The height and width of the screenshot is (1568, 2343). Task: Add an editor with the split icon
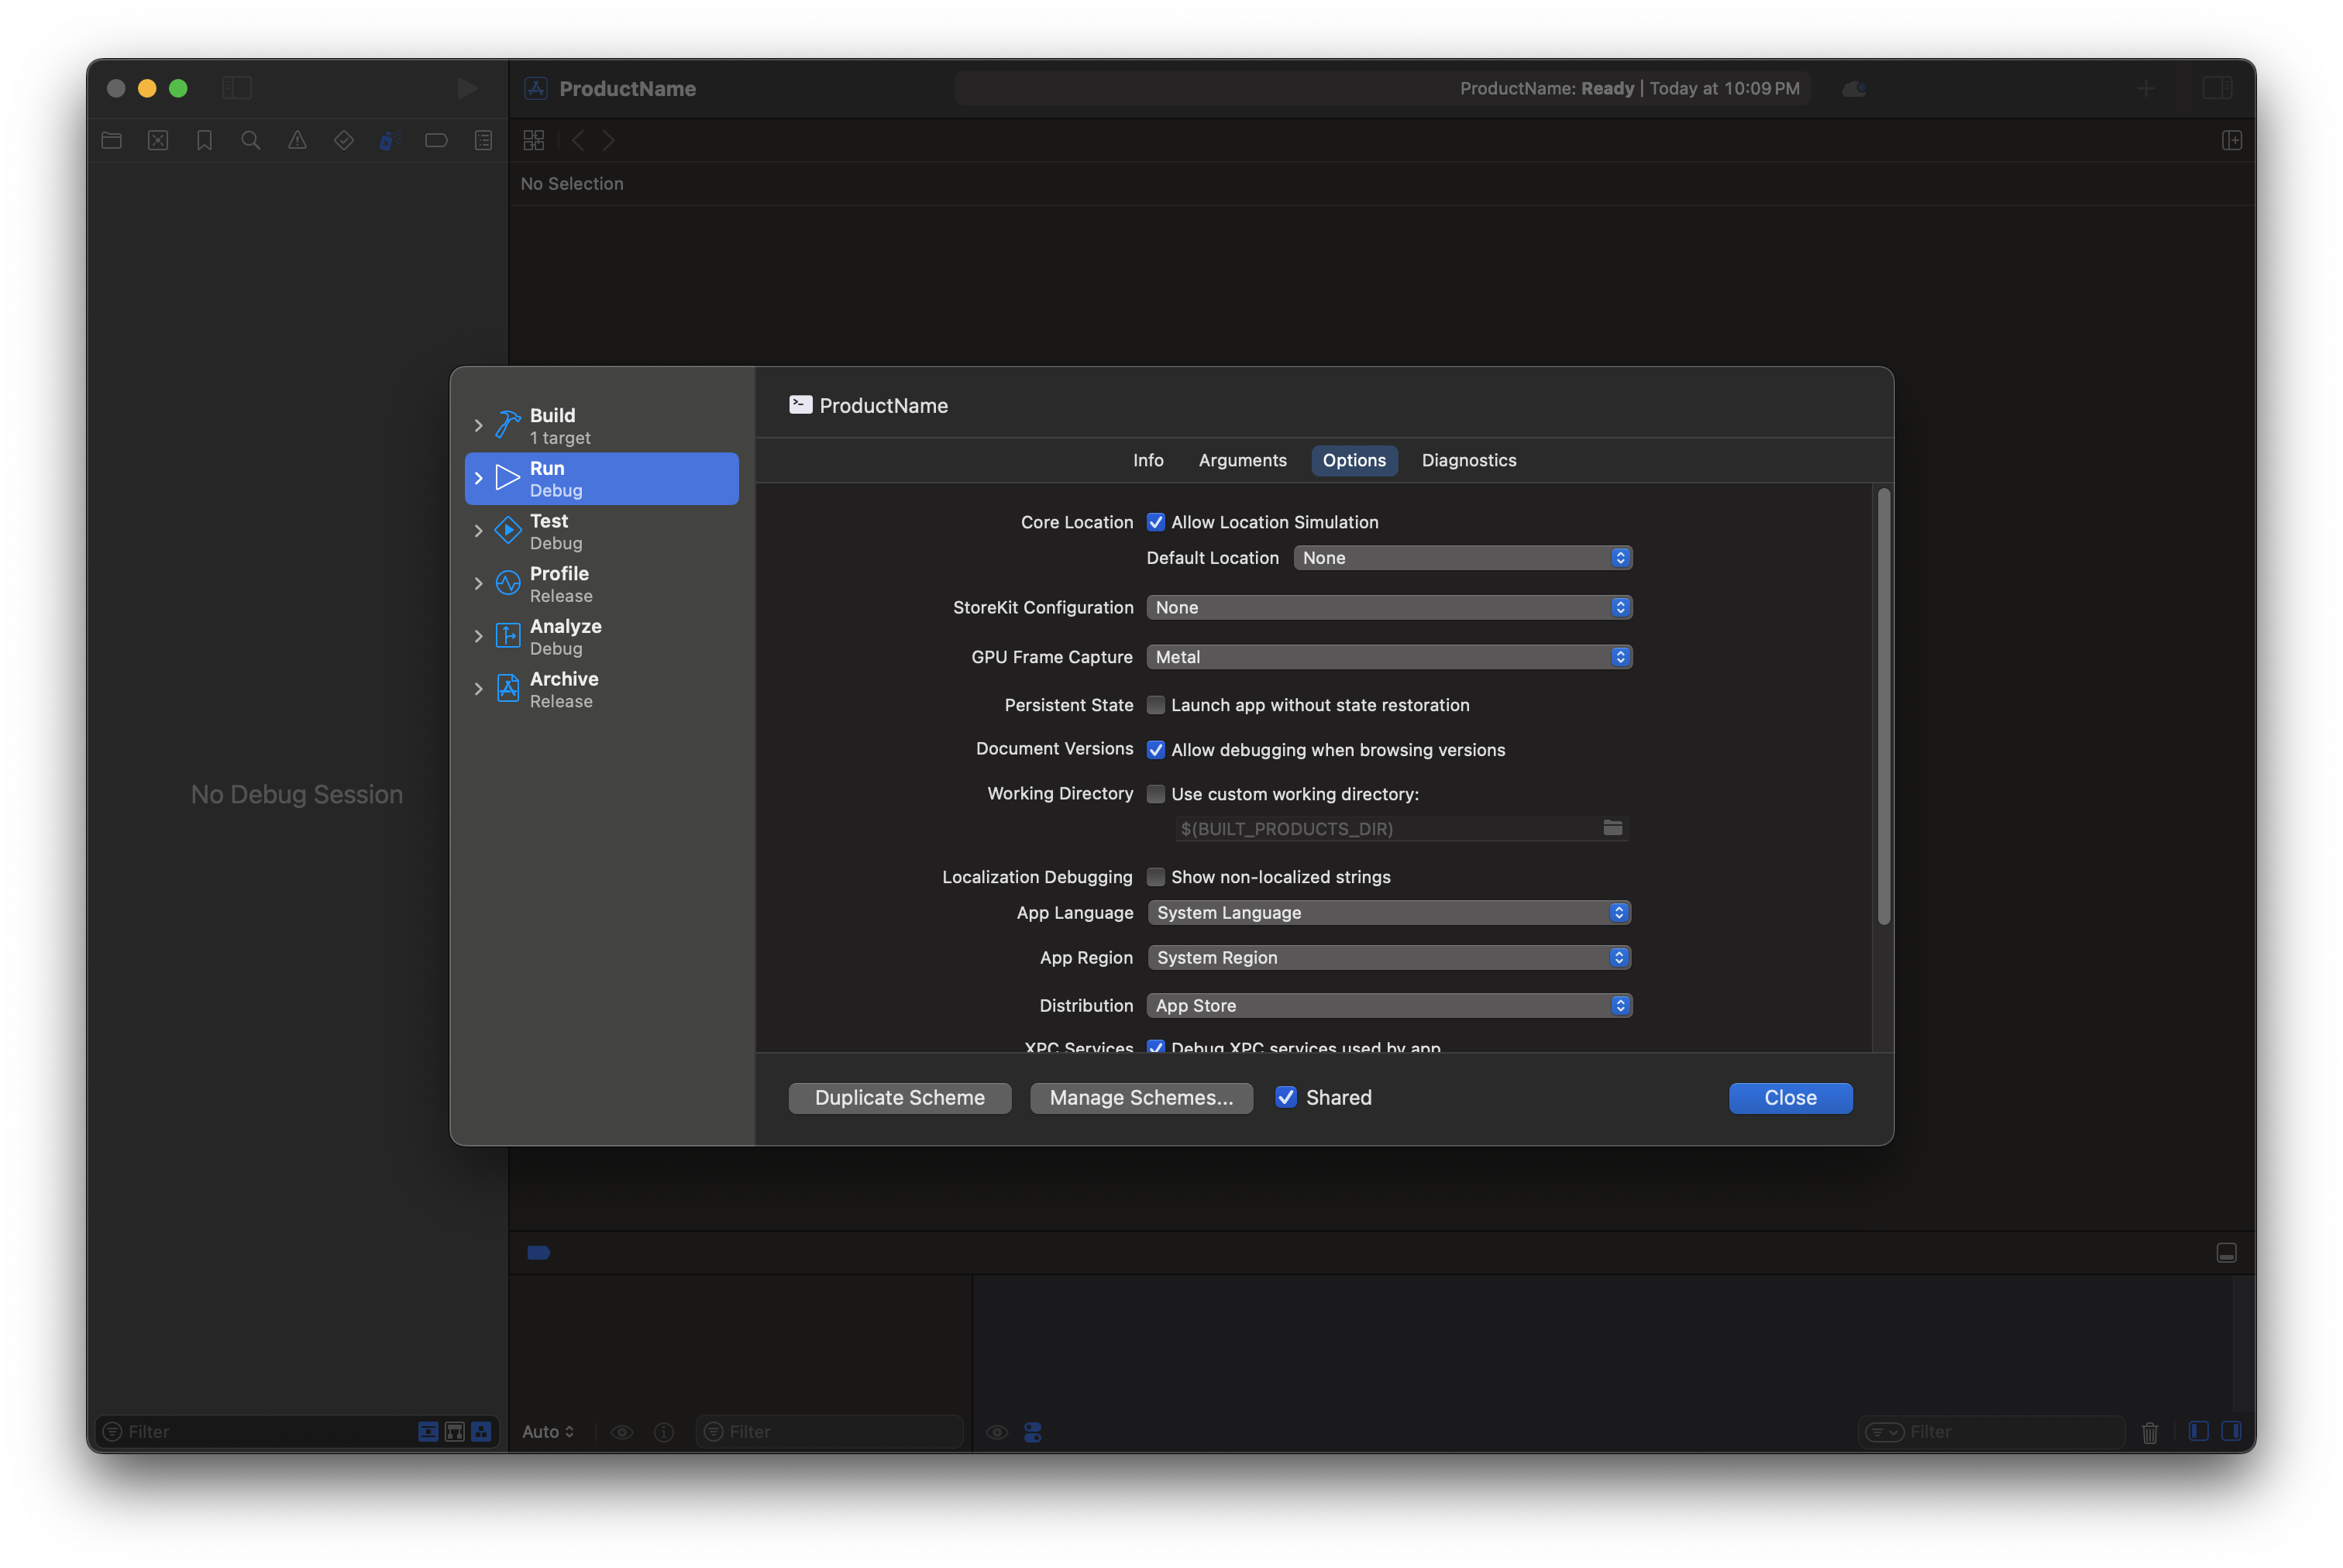(x=2231, y=141)
